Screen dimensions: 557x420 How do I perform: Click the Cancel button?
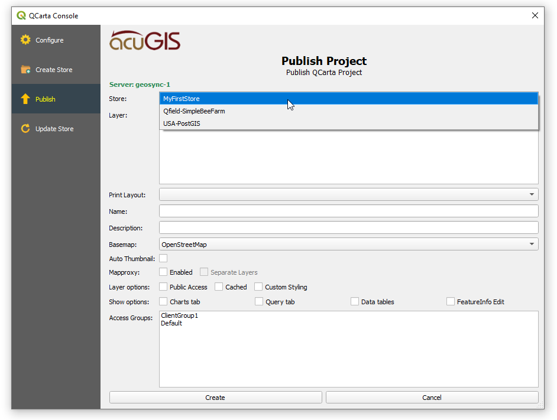click(x=432, y=398)
